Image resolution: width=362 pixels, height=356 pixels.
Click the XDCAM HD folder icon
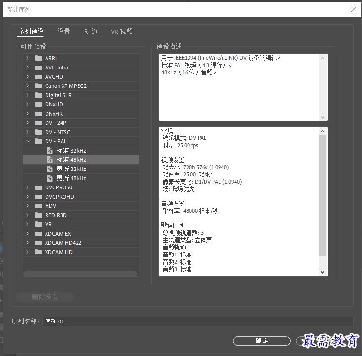click(39, 252)
